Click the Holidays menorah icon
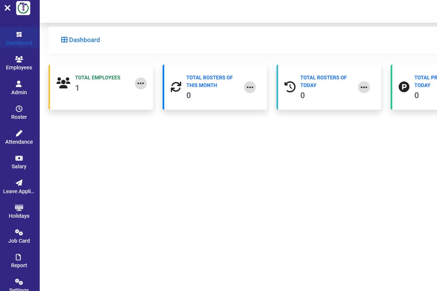Screen dimensions: 437x291 [x=19, y=207]
